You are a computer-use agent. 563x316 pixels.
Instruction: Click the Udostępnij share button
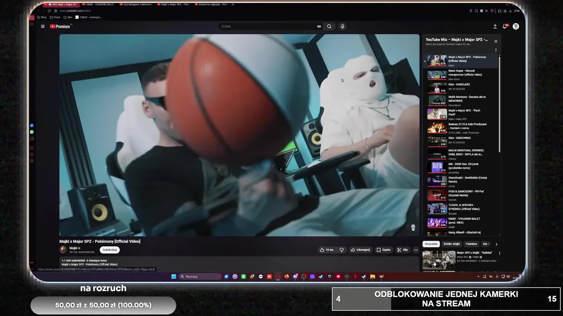(360, 250)
